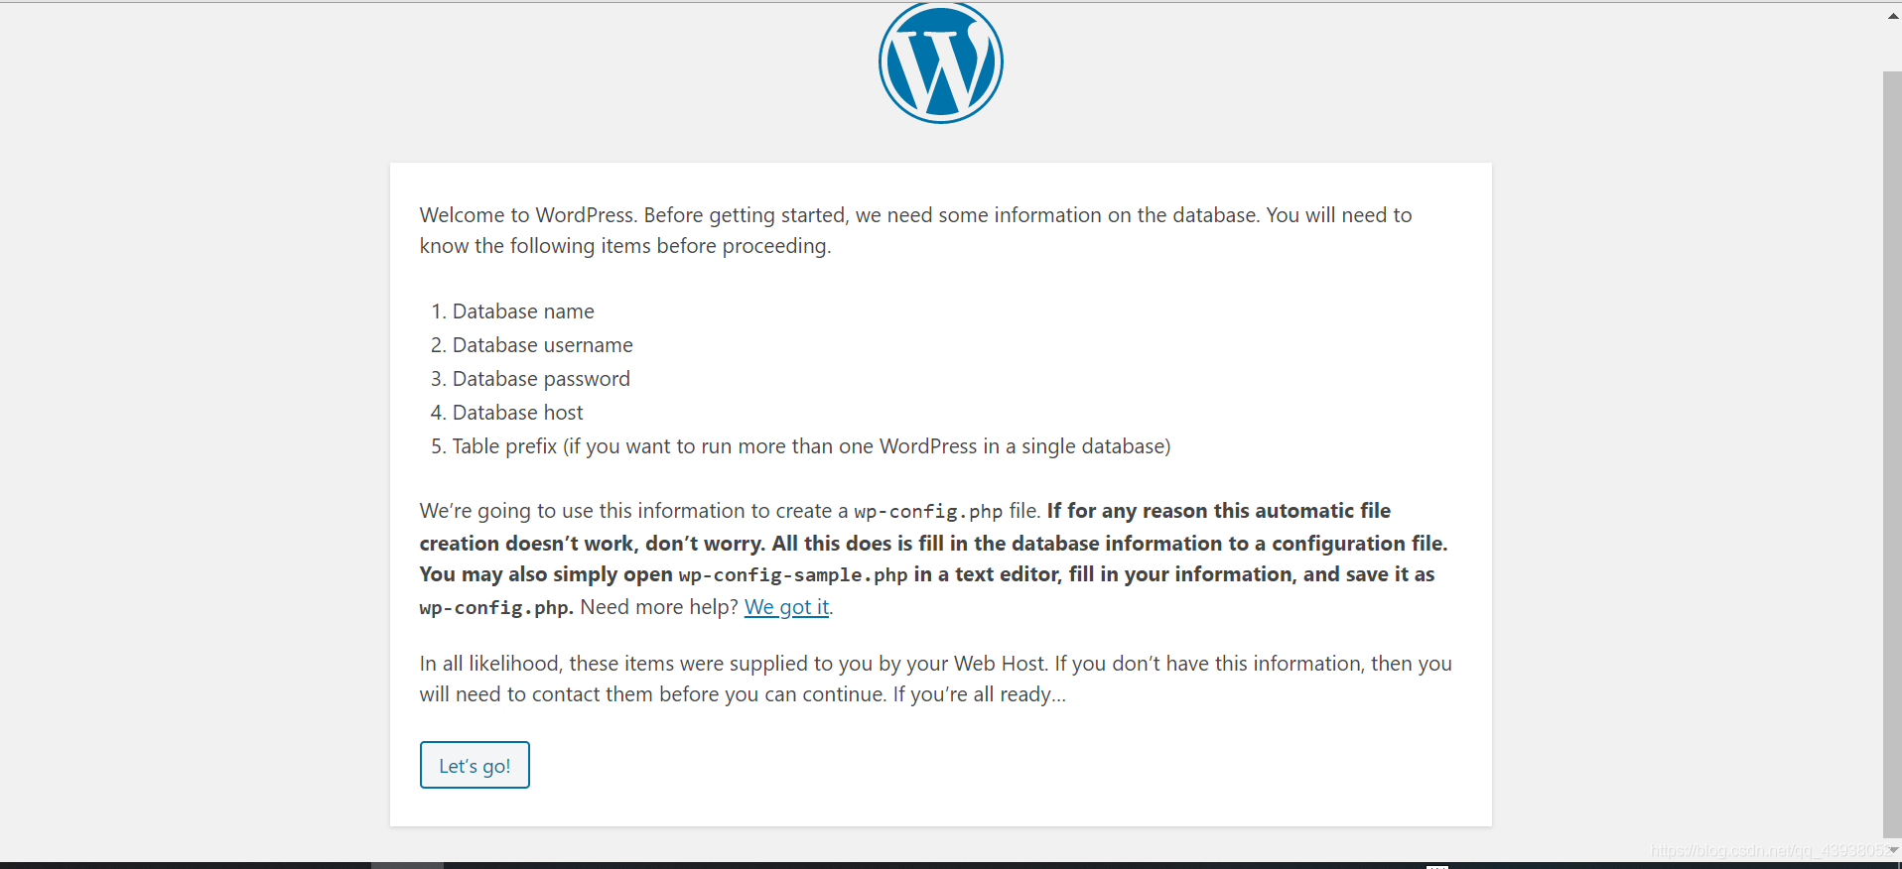Viewport: 1902px width, 869px height.
Task: Click the "If you're all ready…" text
Action: [979, 694]
